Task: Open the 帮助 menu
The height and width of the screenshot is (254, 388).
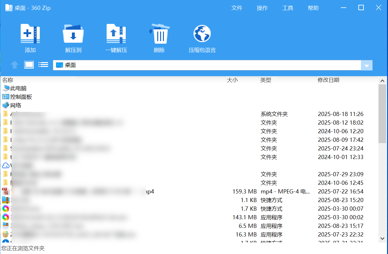Action: (x=313, y=8)
